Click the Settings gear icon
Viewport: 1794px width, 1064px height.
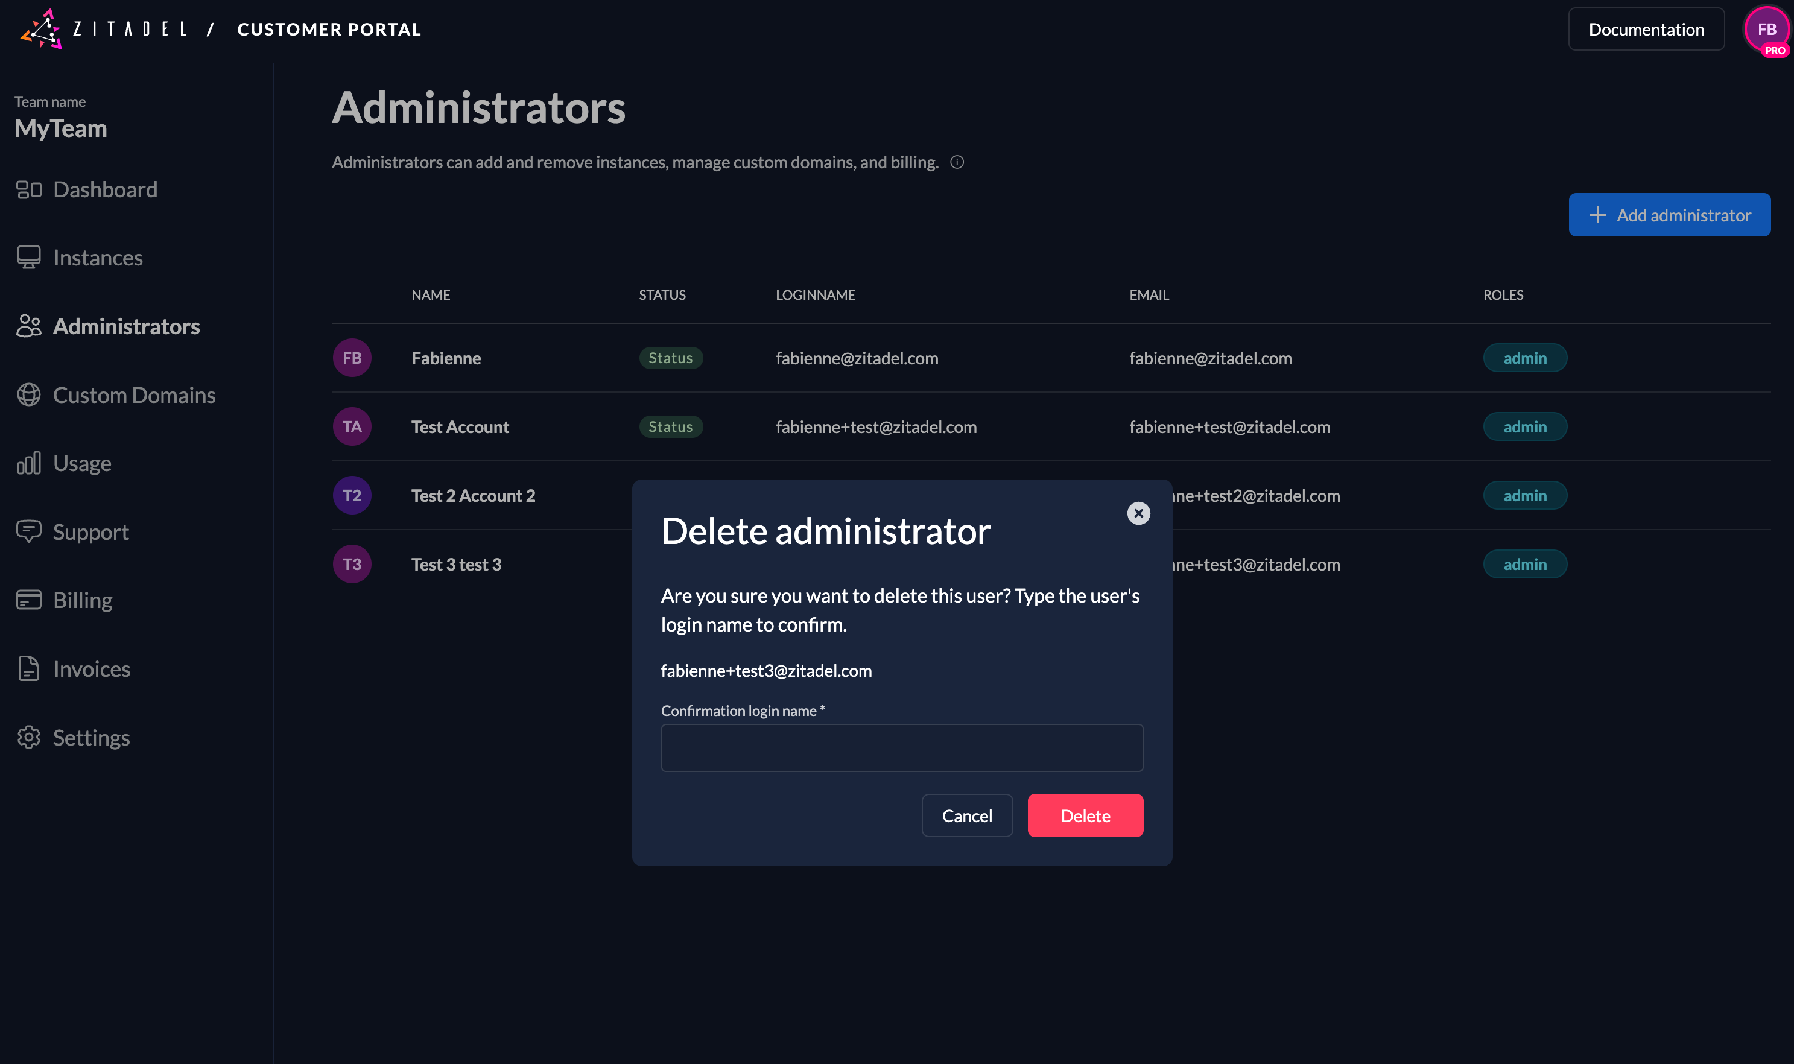tap(29, 737)
